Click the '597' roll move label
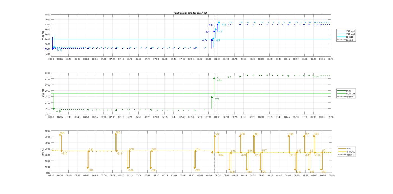Viewport: 393px width, 194px height. [x=307, y=134]
